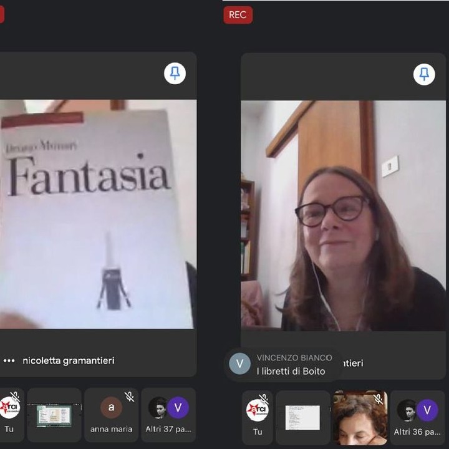This screenshot has width=449, height=449.
Task: Click the muted mic icon on anna maria tile
Action: coord(130,397)
